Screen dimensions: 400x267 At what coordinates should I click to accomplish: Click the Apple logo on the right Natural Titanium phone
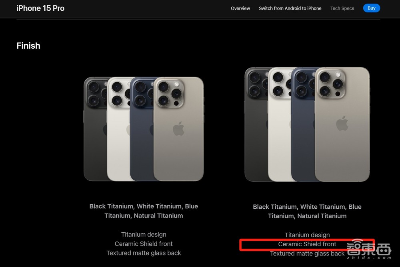(342, 123)
